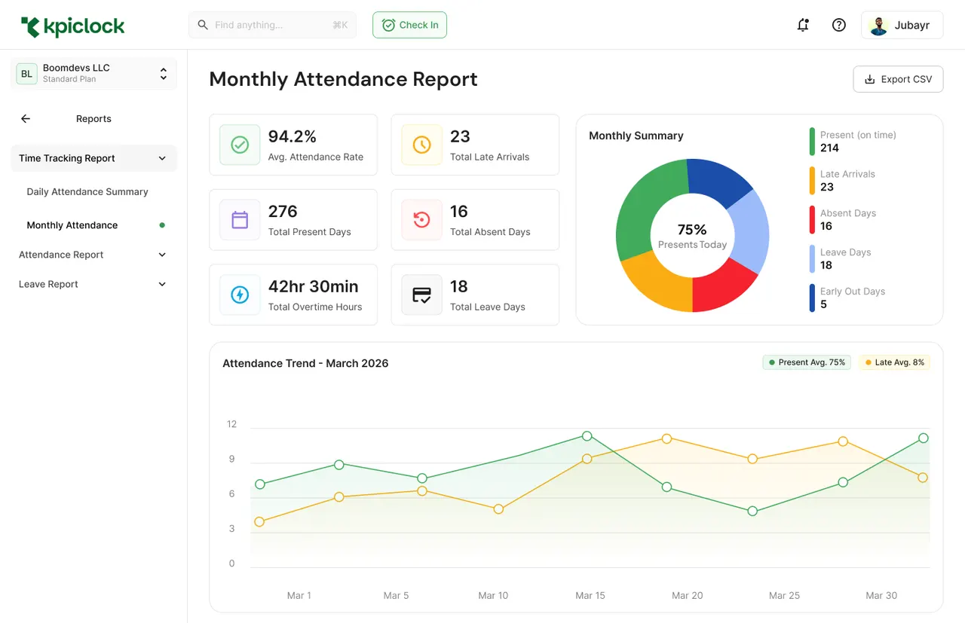Expand the Leave Report chevron
This screenshot has width=965, height=623.
[x=162, y=284]
